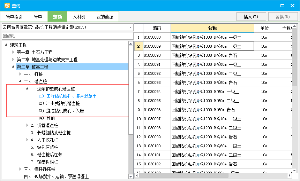Select 回旋钻机钻孔φ≤1000 H≤60m 二级土
The image size is (300, 181).
[212, 73]
